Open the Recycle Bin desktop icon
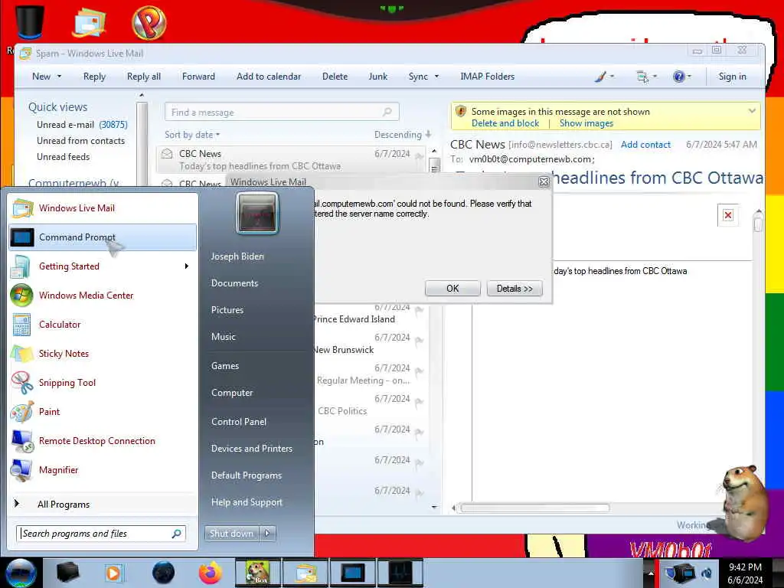 (30, 22)
